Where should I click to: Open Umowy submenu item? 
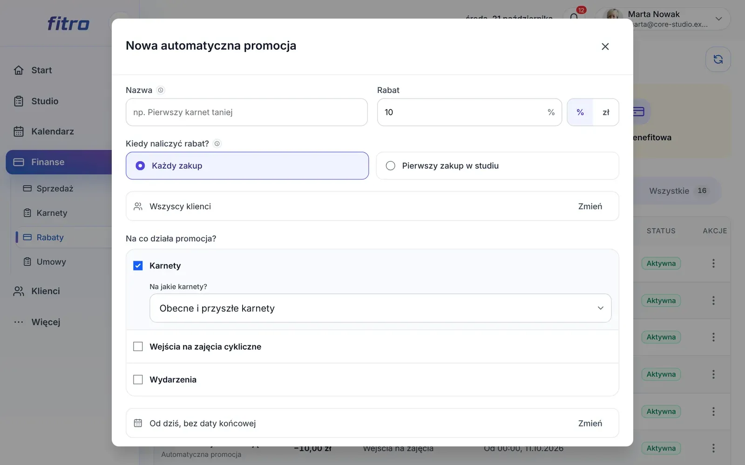tap(51, 262)
